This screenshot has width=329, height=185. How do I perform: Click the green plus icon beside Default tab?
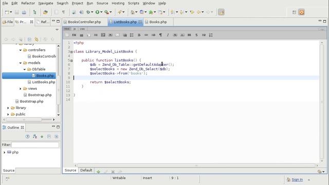click(98, 172)
